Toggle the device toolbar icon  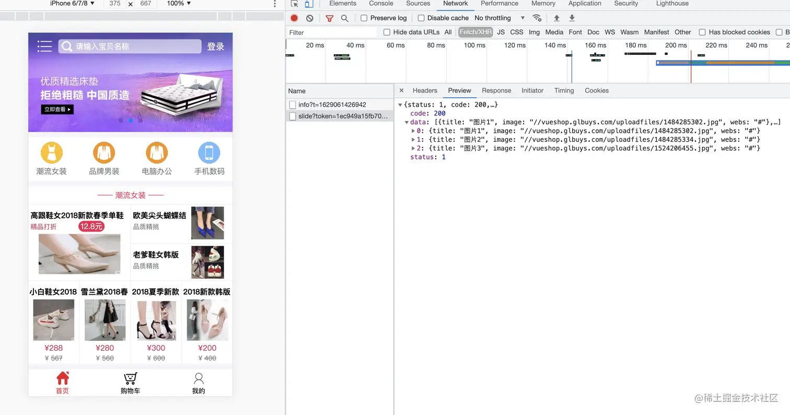(x=309, y=4)
